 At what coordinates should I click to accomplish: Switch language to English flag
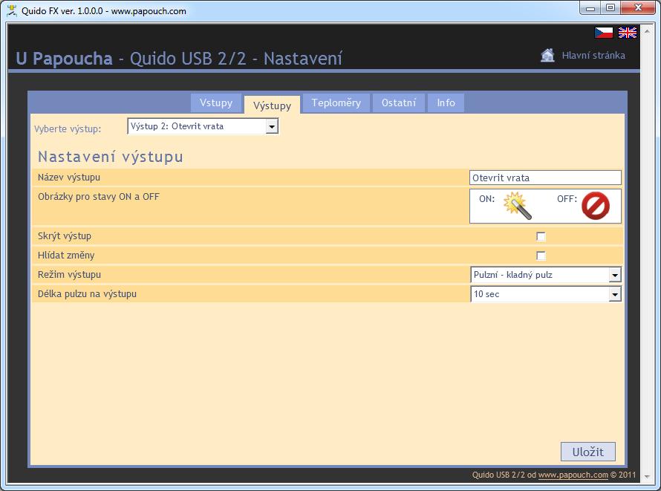pos(628,33)
